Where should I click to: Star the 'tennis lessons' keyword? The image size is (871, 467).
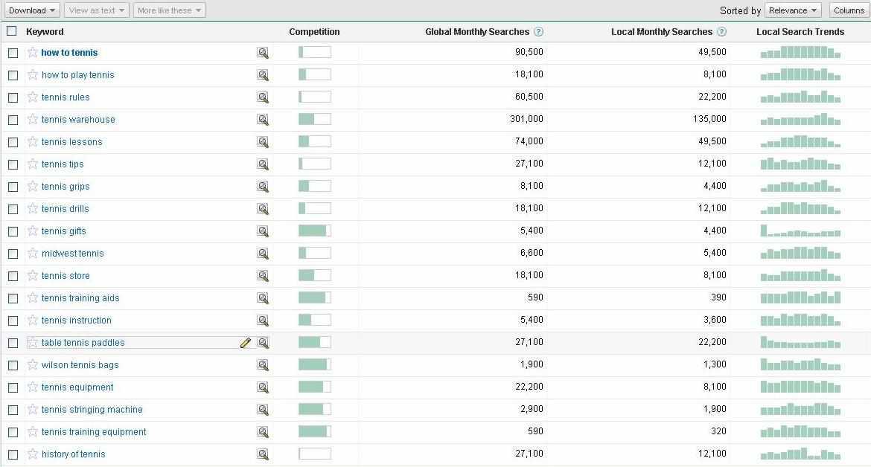33,141
